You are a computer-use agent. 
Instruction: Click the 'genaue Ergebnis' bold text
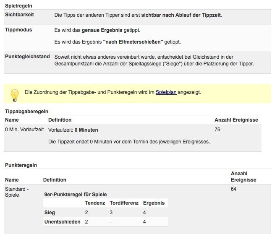point(102,30)
